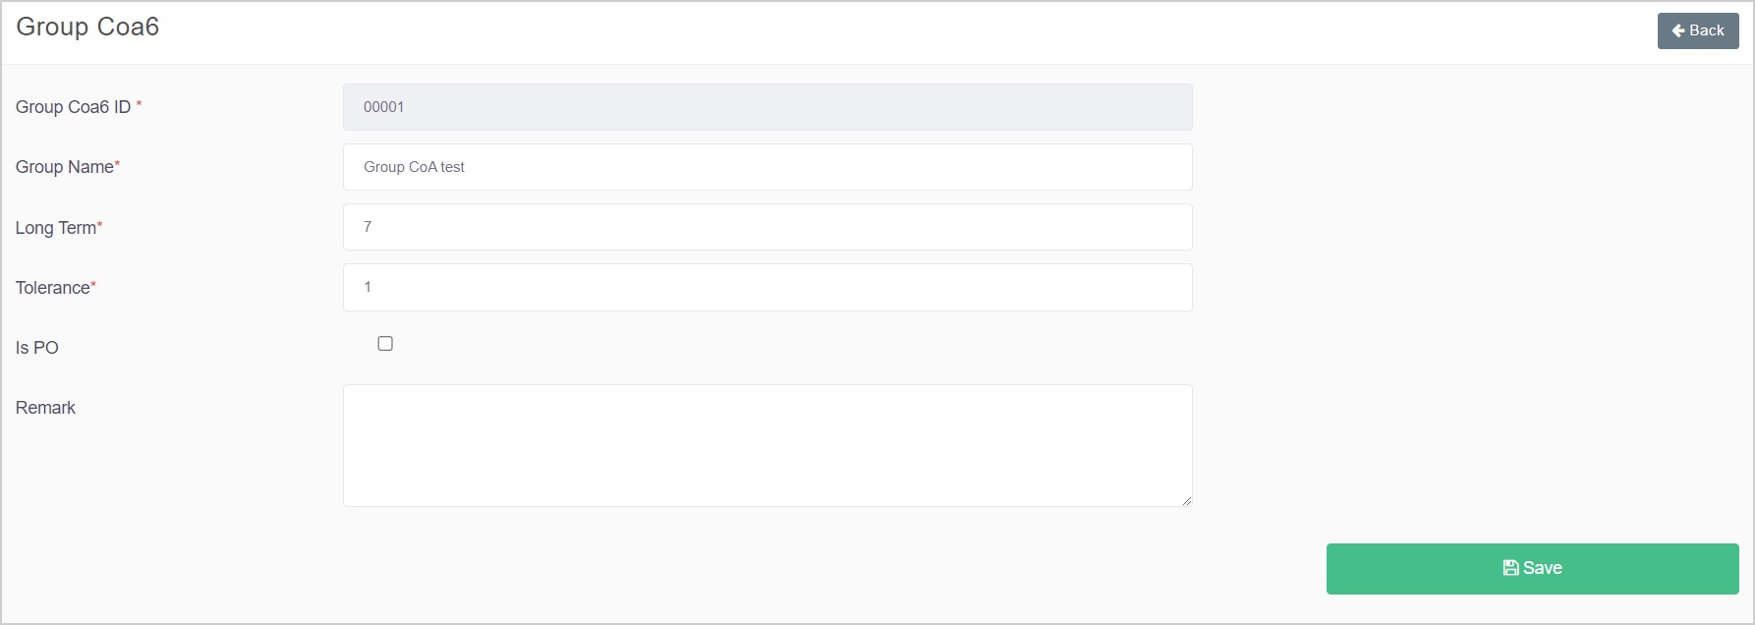
Task: Click the disabled Group Coa6 ID field
Action: tap(766, 107)
